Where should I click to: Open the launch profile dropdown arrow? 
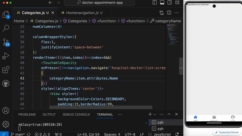click(155, 114)
